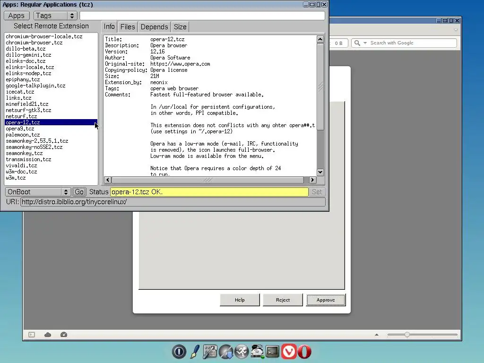Open the Tags dropdown selector
The height and width of the screenshot is (363, 484).
pyautogui.click(x=55, y=16)
